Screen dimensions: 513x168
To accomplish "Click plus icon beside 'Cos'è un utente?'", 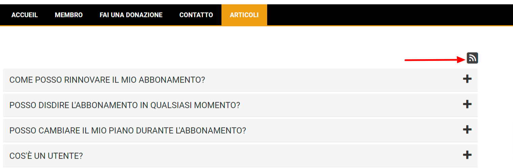I will click(x=467, y=155).
